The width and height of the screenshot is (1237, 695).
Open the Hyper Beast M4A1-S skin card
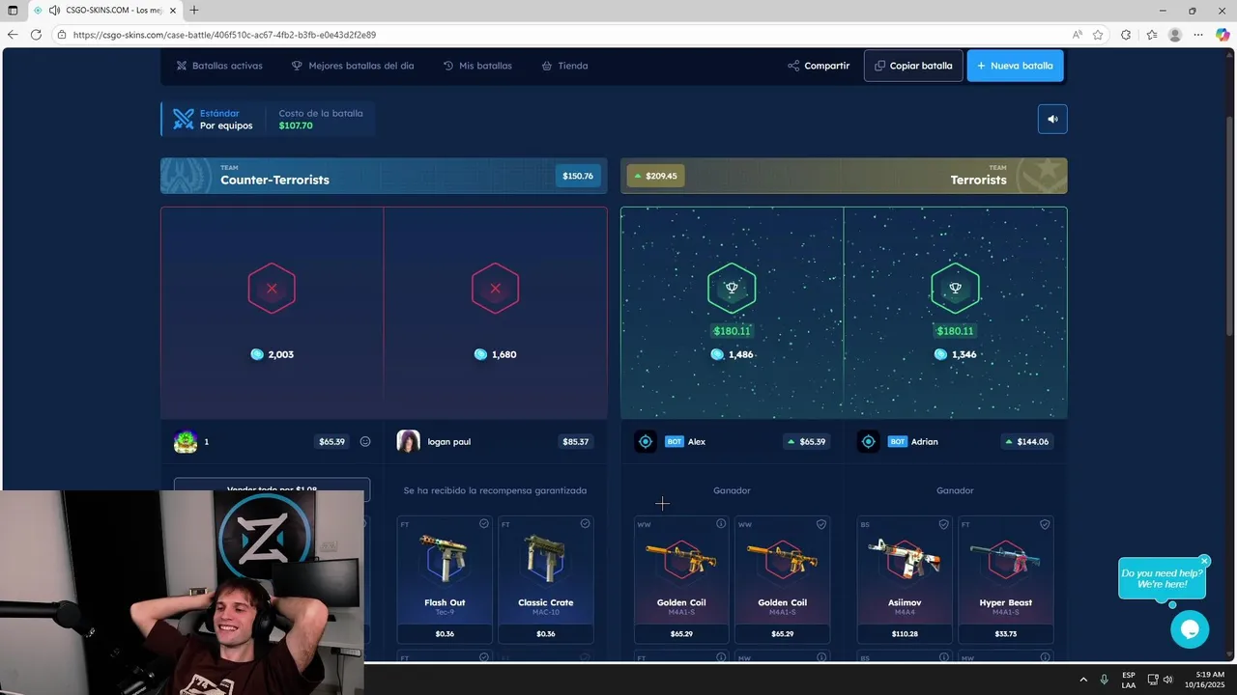tap(1006, 579)
